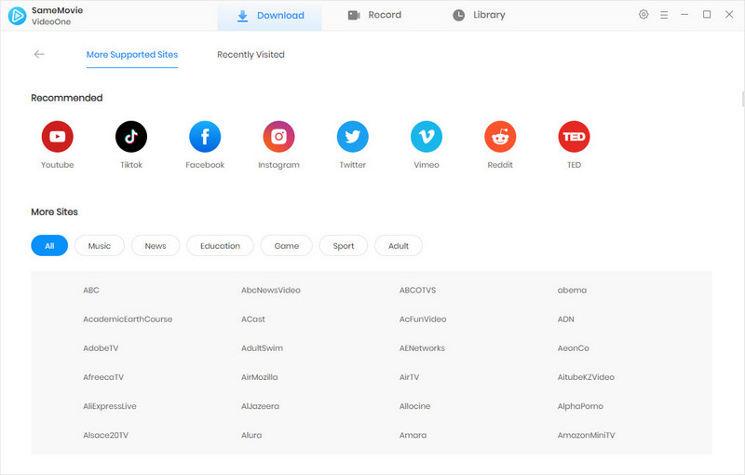
Task: Filter sites by Adult category
Action: 399,246
